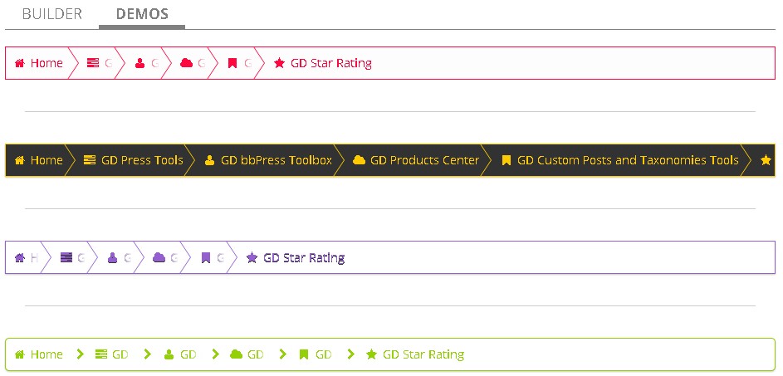Viewport: 783px width, 376px height.
Task: Click the red Home breadcrumb link
Action: click(39, 63)
